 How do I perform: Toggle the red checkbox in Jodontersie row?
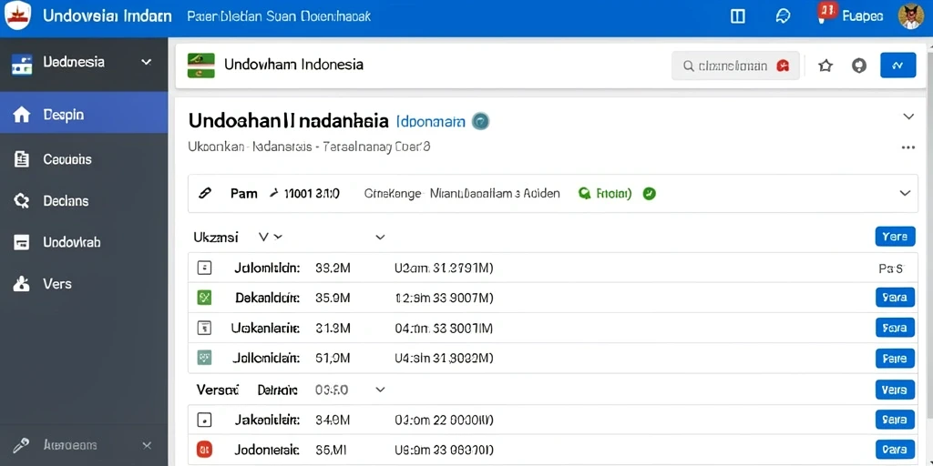coord(204,450)
